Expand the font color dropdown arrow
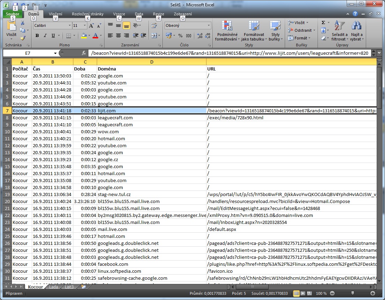 [x=101, y=36]
